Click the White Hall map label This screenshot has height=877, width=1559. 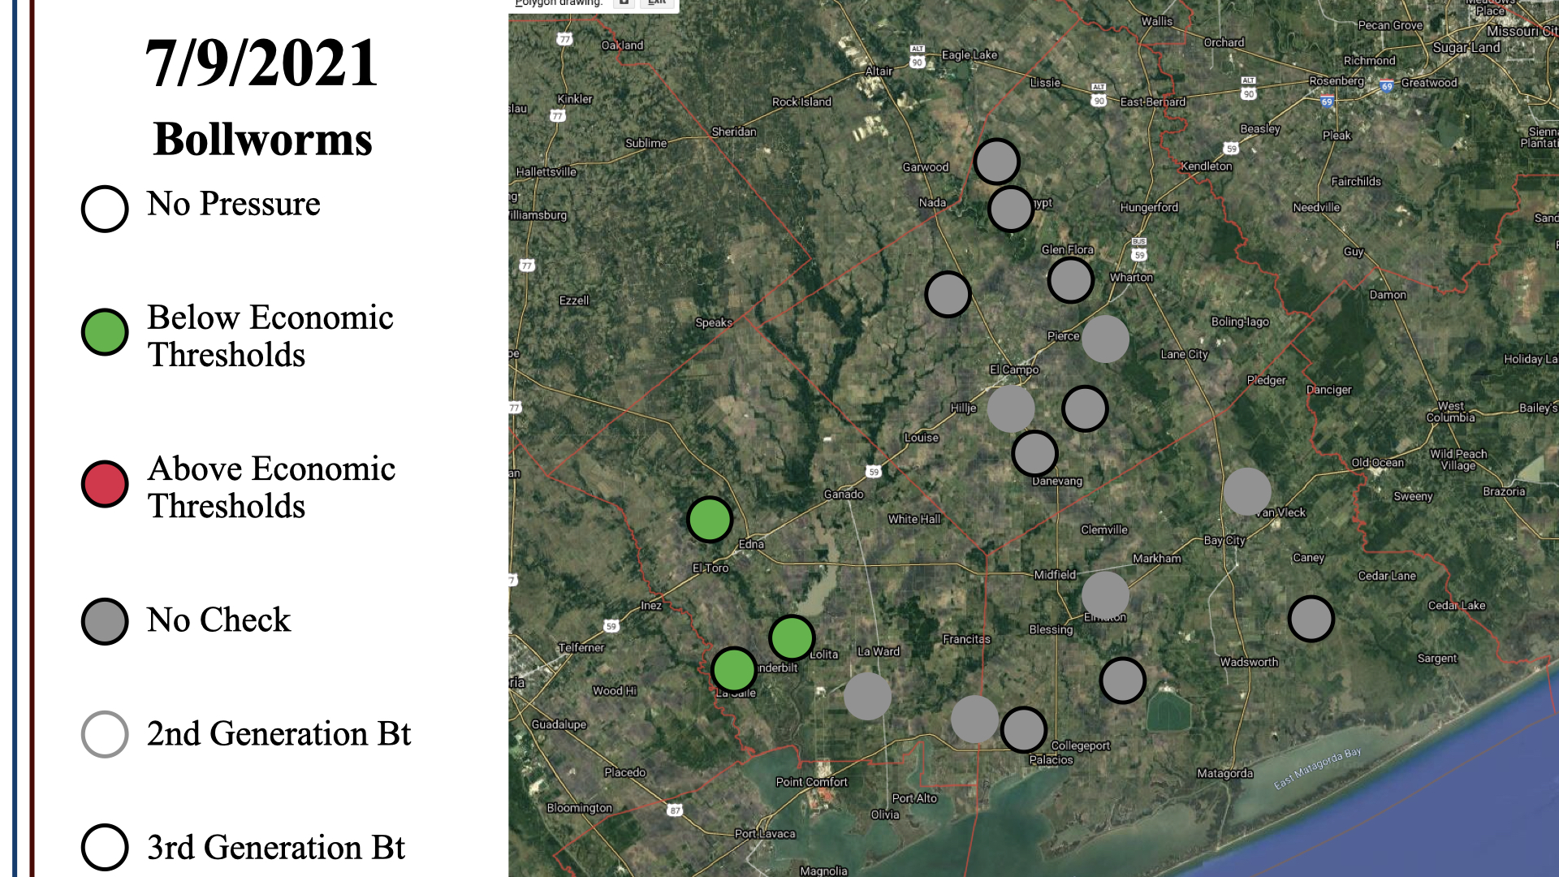click(x=914, y=520)
